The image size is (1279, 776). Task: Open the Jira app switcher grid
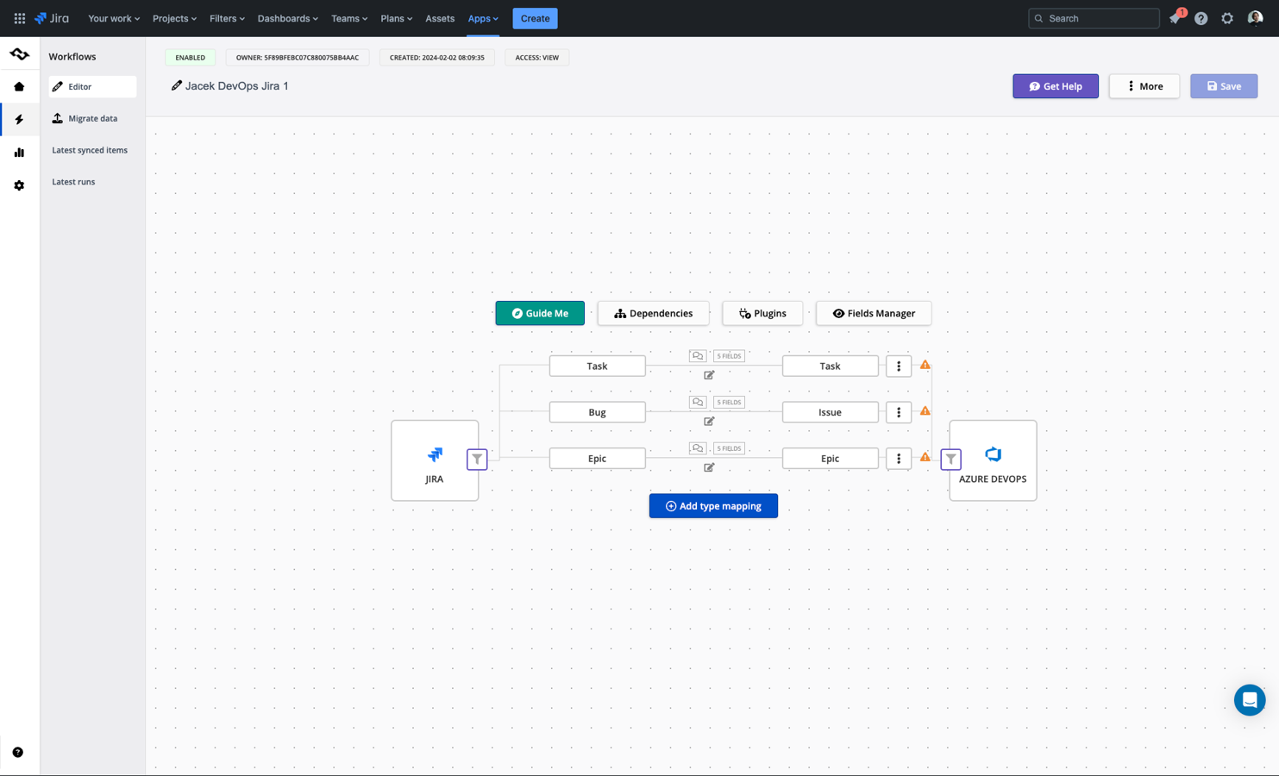click(x=19, y=18)
